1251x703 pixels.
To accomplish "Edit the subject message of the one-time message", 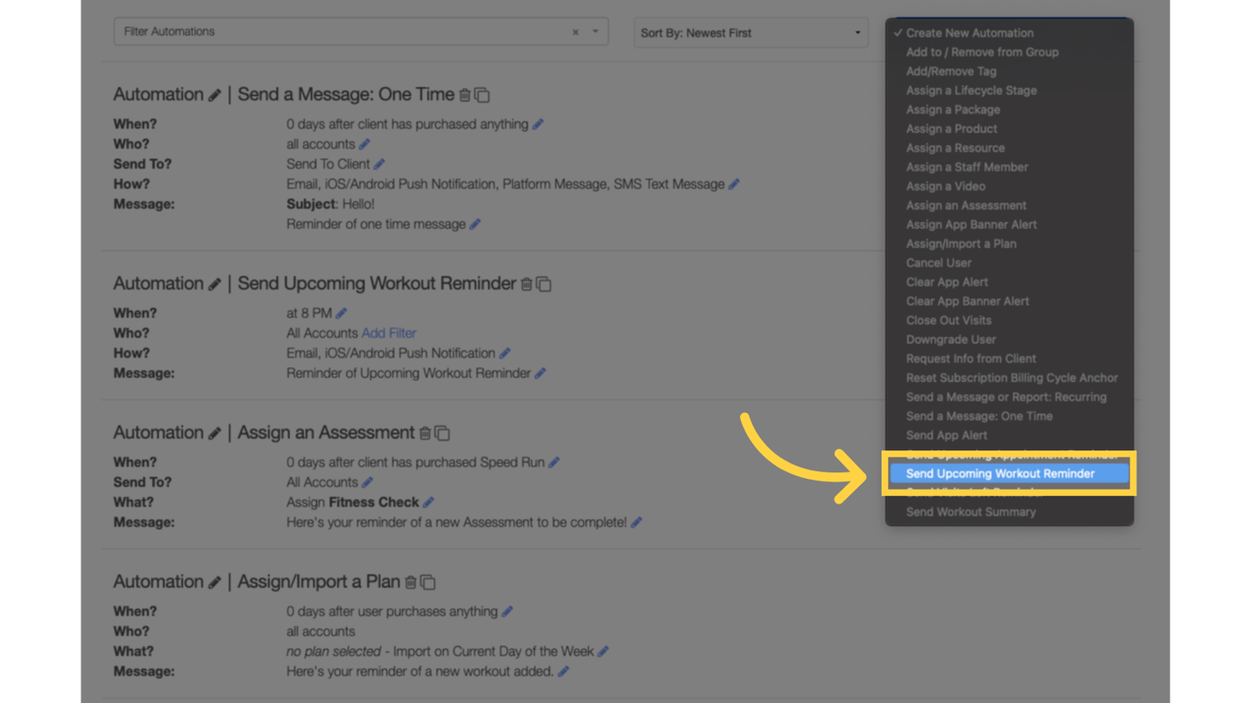I will [x=475, y=223].
